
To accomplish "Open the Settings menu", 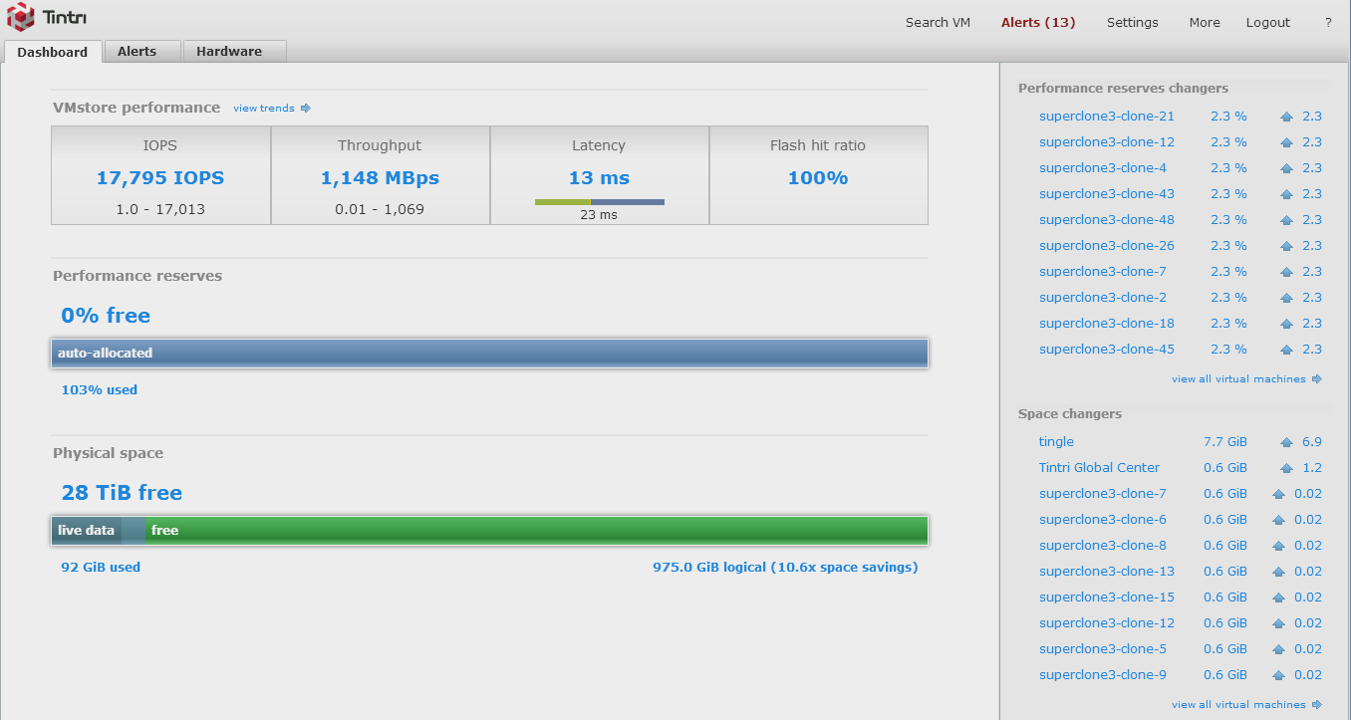I will (1133, 22).
